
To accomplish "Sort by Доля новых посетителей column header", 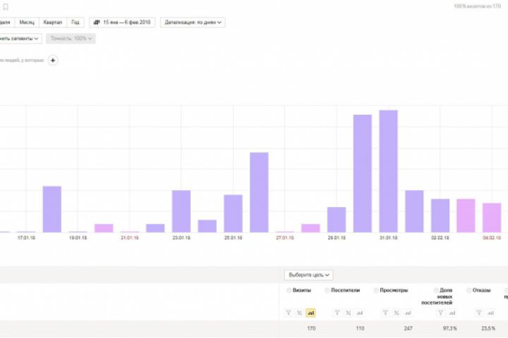I will pyautogui.click(x=437, y=296).
